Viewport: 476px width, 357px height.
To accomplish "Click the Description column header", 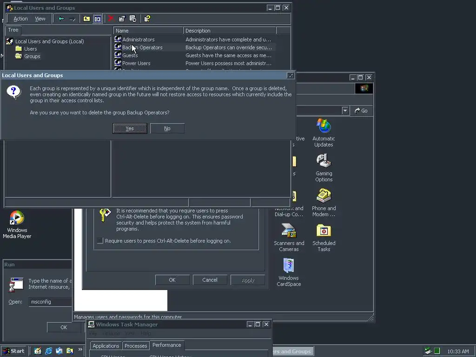I will [x=230, y=31].
